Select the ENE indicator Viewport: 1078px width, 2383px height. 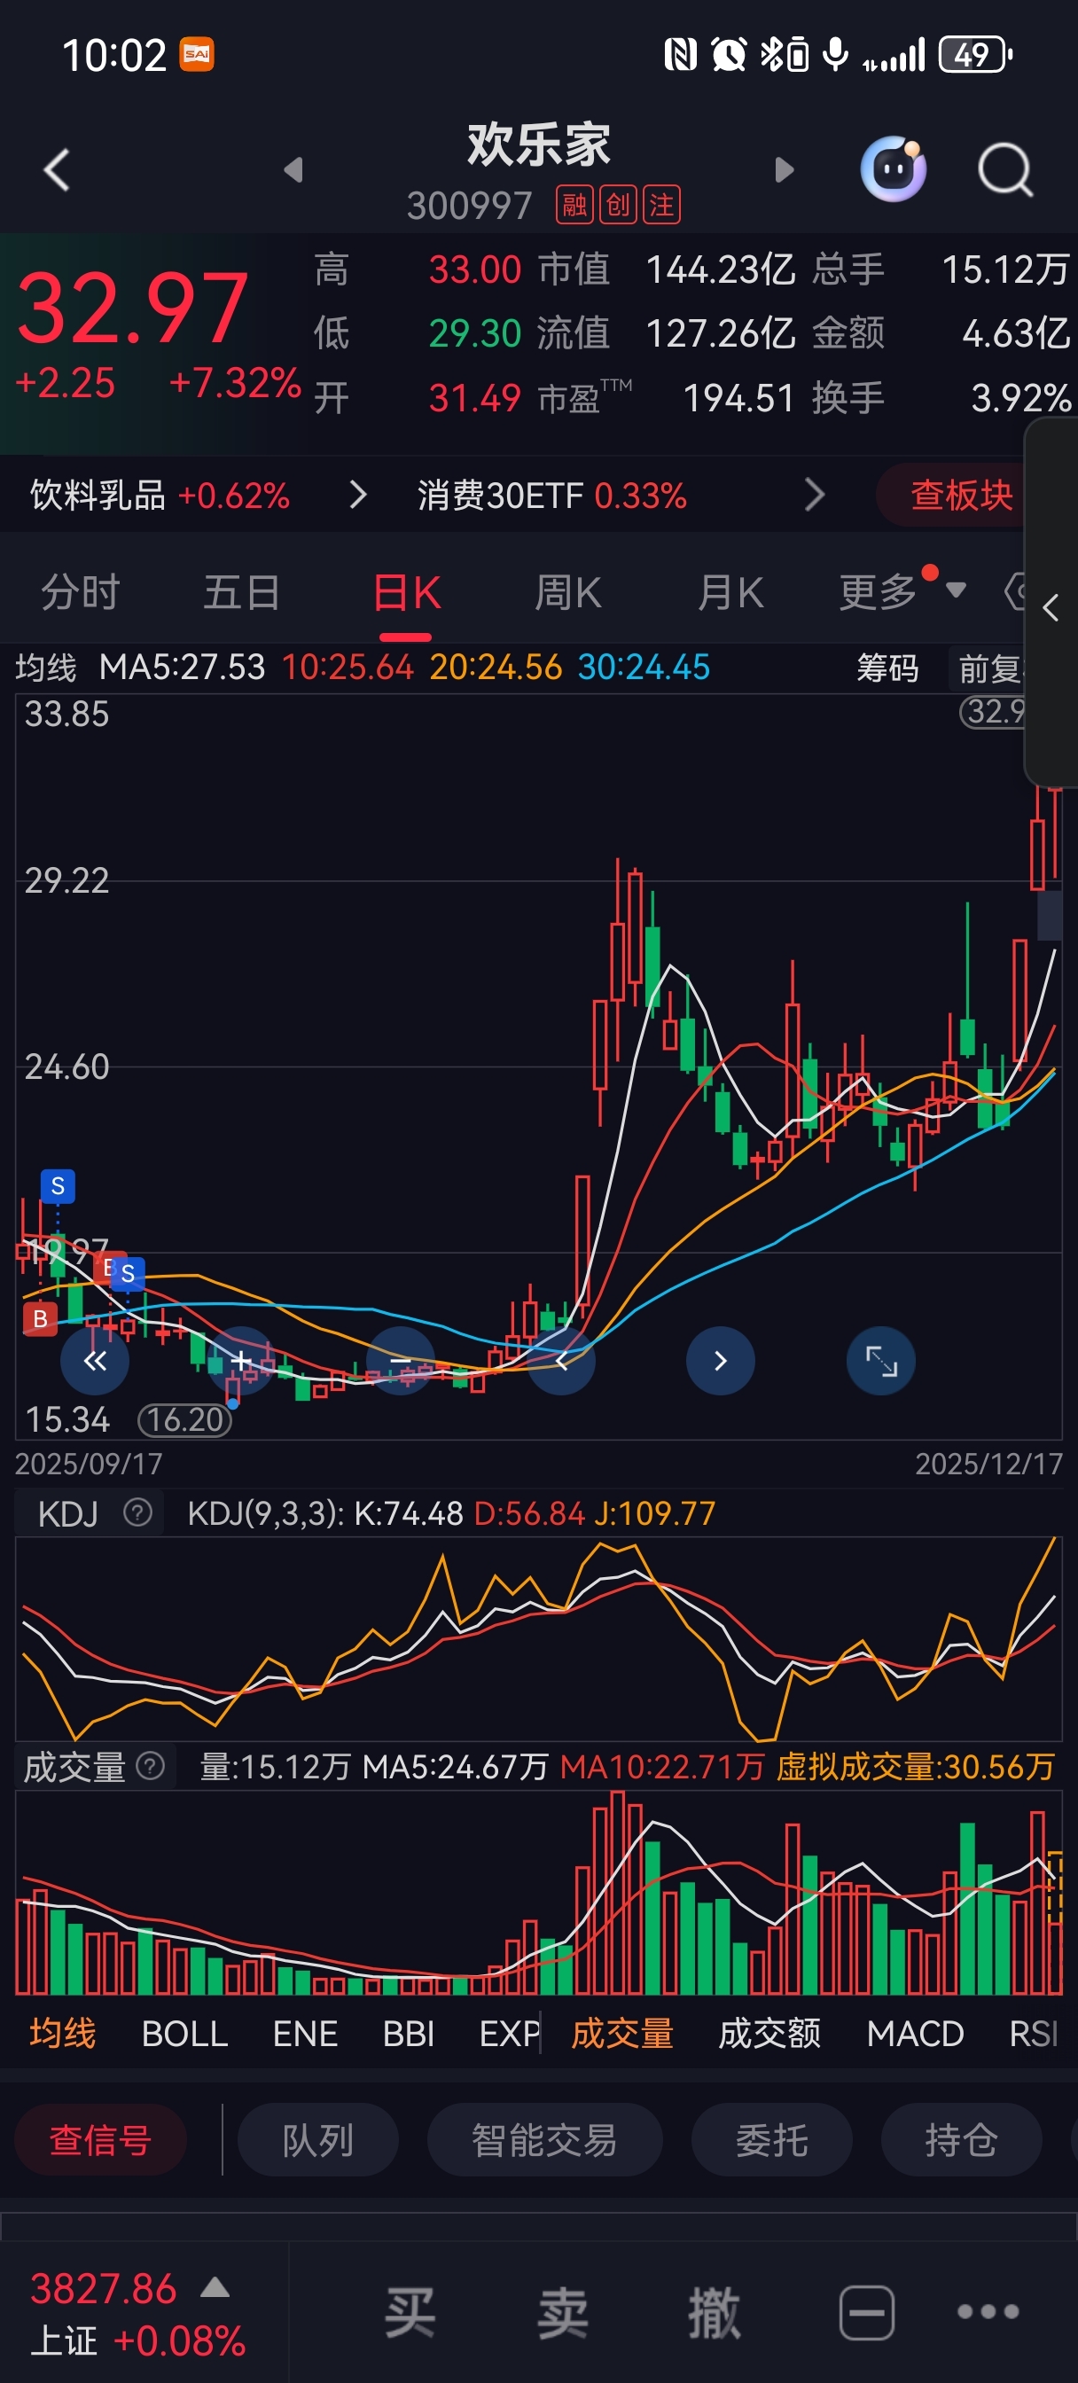coord(304,2034)
